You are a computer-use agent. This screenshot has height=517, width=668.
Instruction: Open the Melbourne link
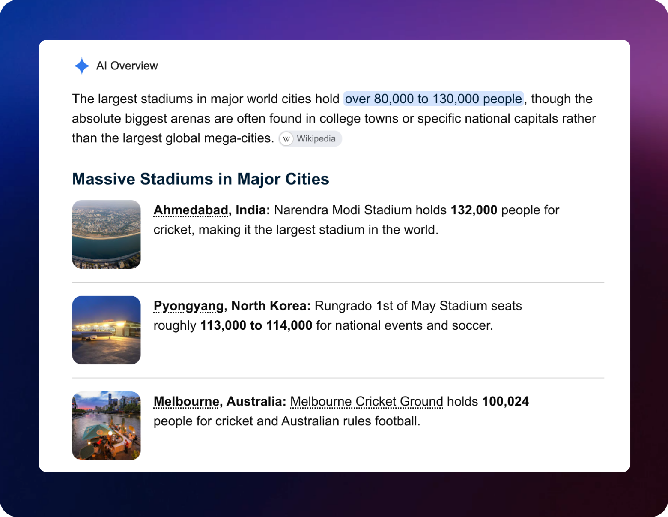tap(186, 402)
